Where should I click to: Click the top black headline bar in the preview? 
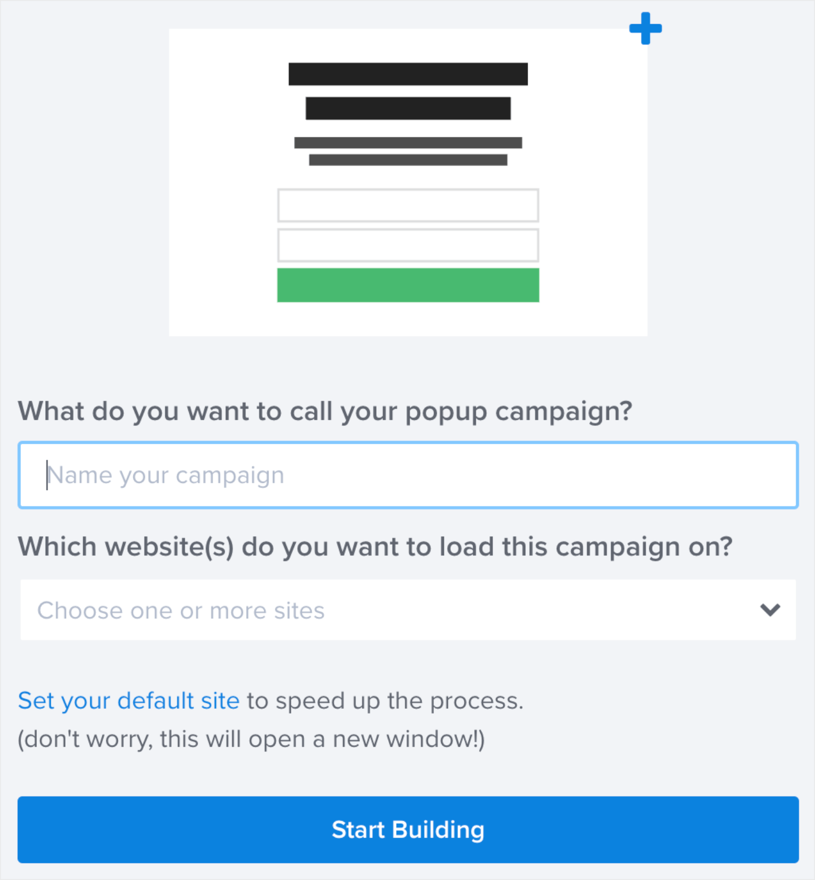(407, 74)
